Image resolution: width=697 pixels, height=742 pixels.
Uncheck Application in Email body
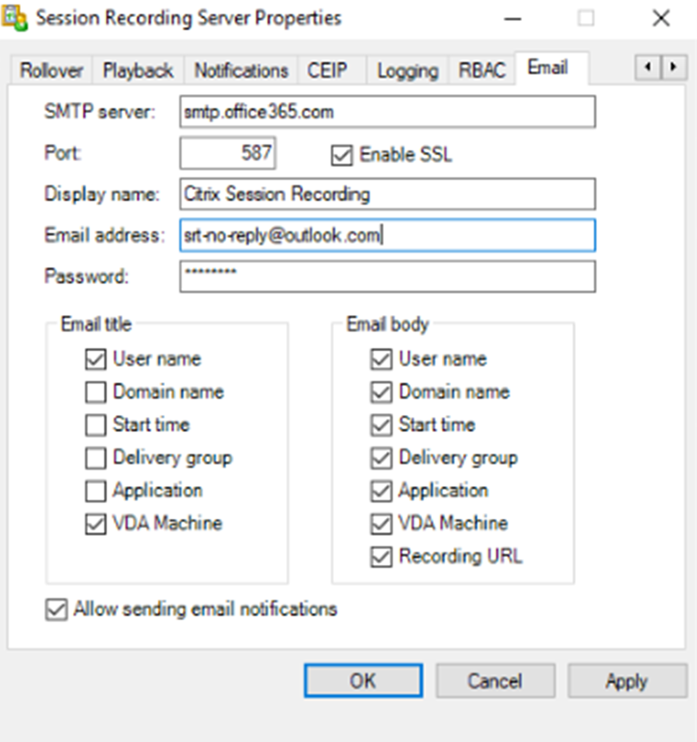click(x=381, y=491)
